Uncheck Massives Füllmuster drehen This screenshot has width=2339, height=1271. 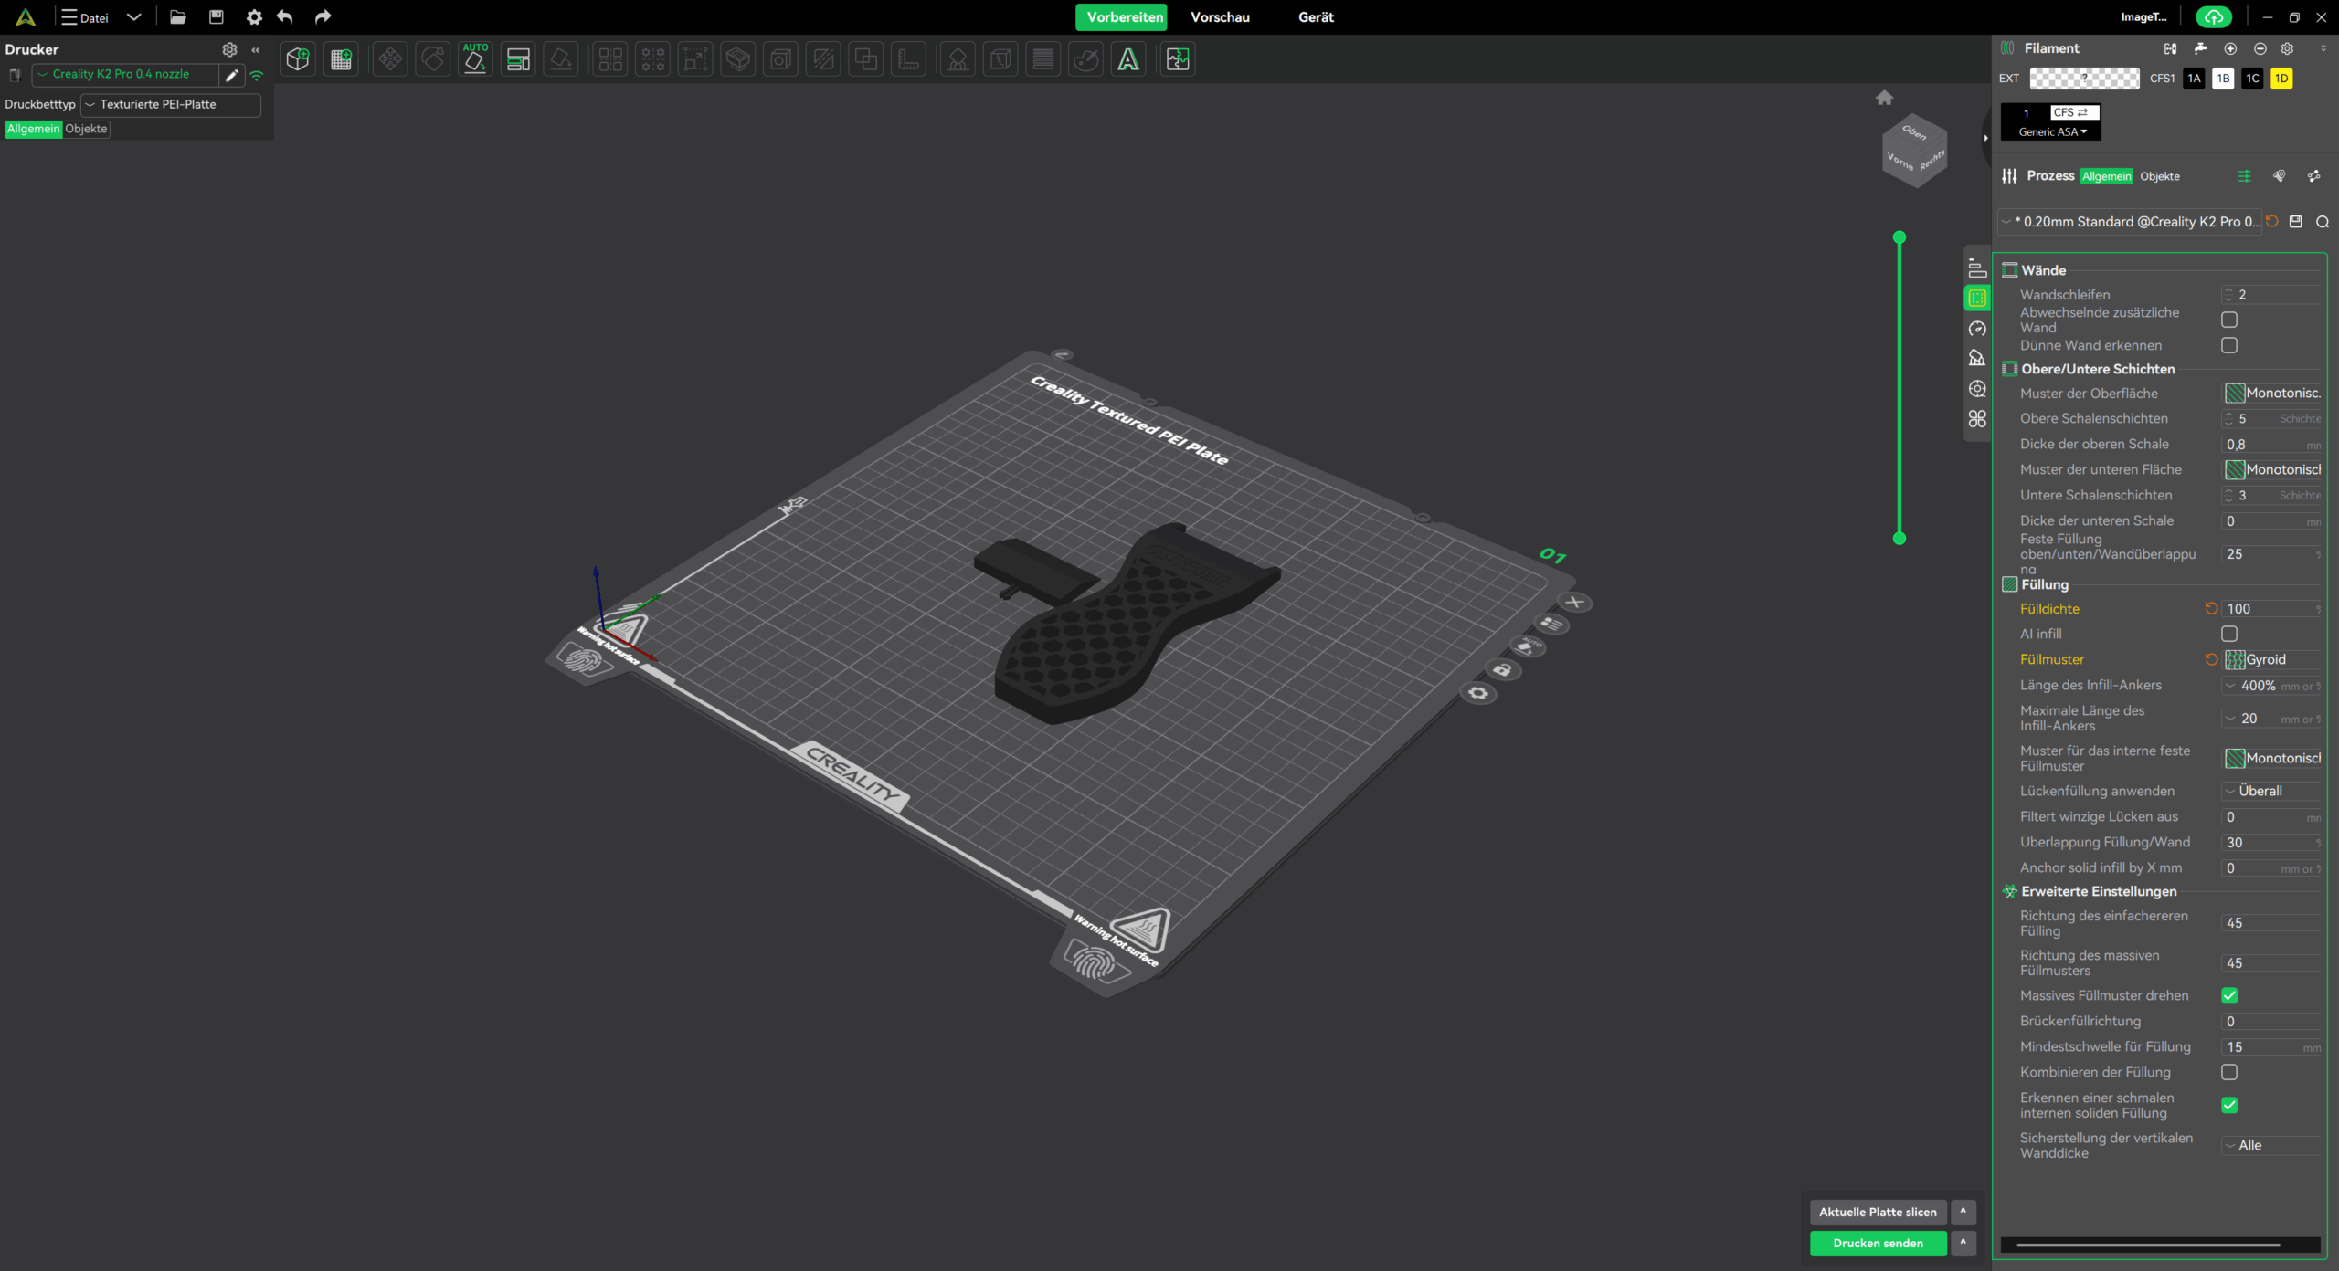(2229, 995)
